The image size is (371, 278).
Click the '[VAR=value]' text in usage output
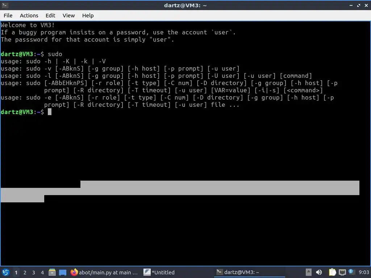[x=231, y=90]
